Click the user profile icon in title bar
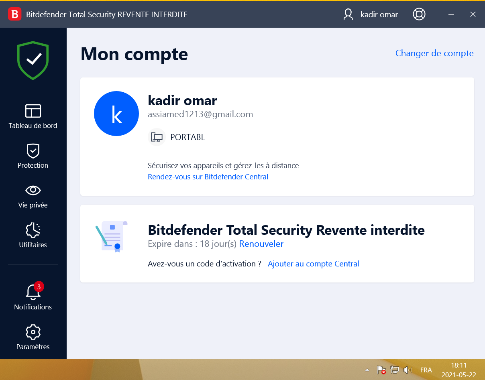Screen dimensions: 485x380 pos(348,14)
